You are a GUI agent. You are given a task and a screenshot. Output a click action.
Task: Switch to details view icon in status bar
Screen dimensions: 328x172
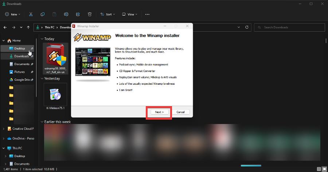(319, 169)
